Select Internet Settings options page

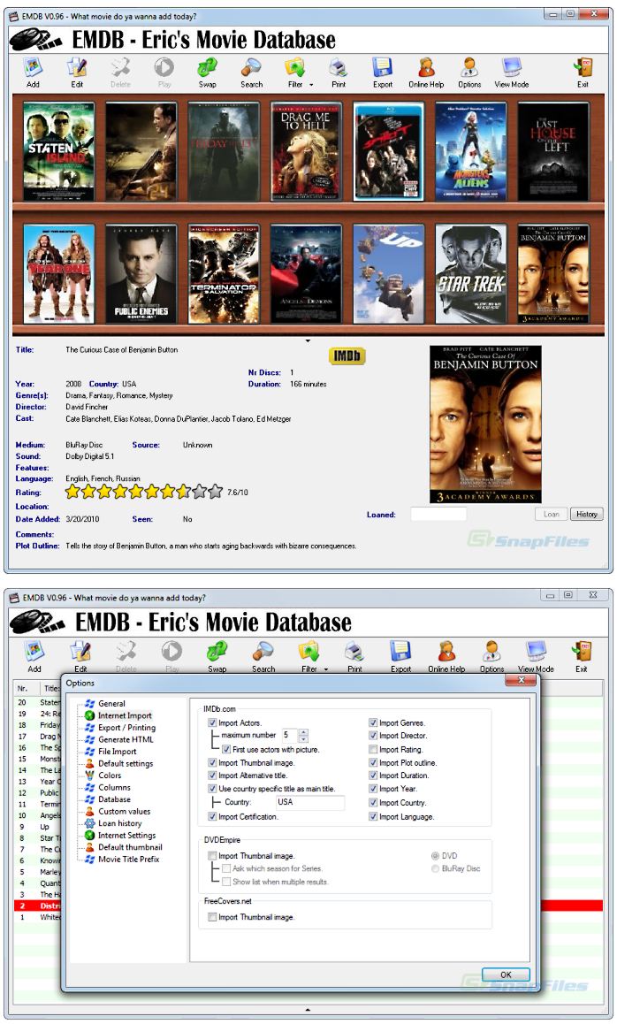click(x=126, y=836)
